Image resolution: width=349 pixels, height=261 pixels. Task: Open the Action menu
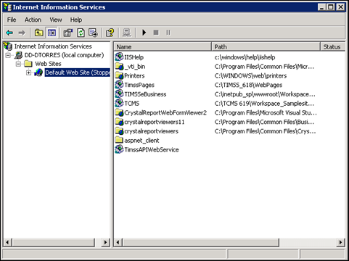click(33, 20)
